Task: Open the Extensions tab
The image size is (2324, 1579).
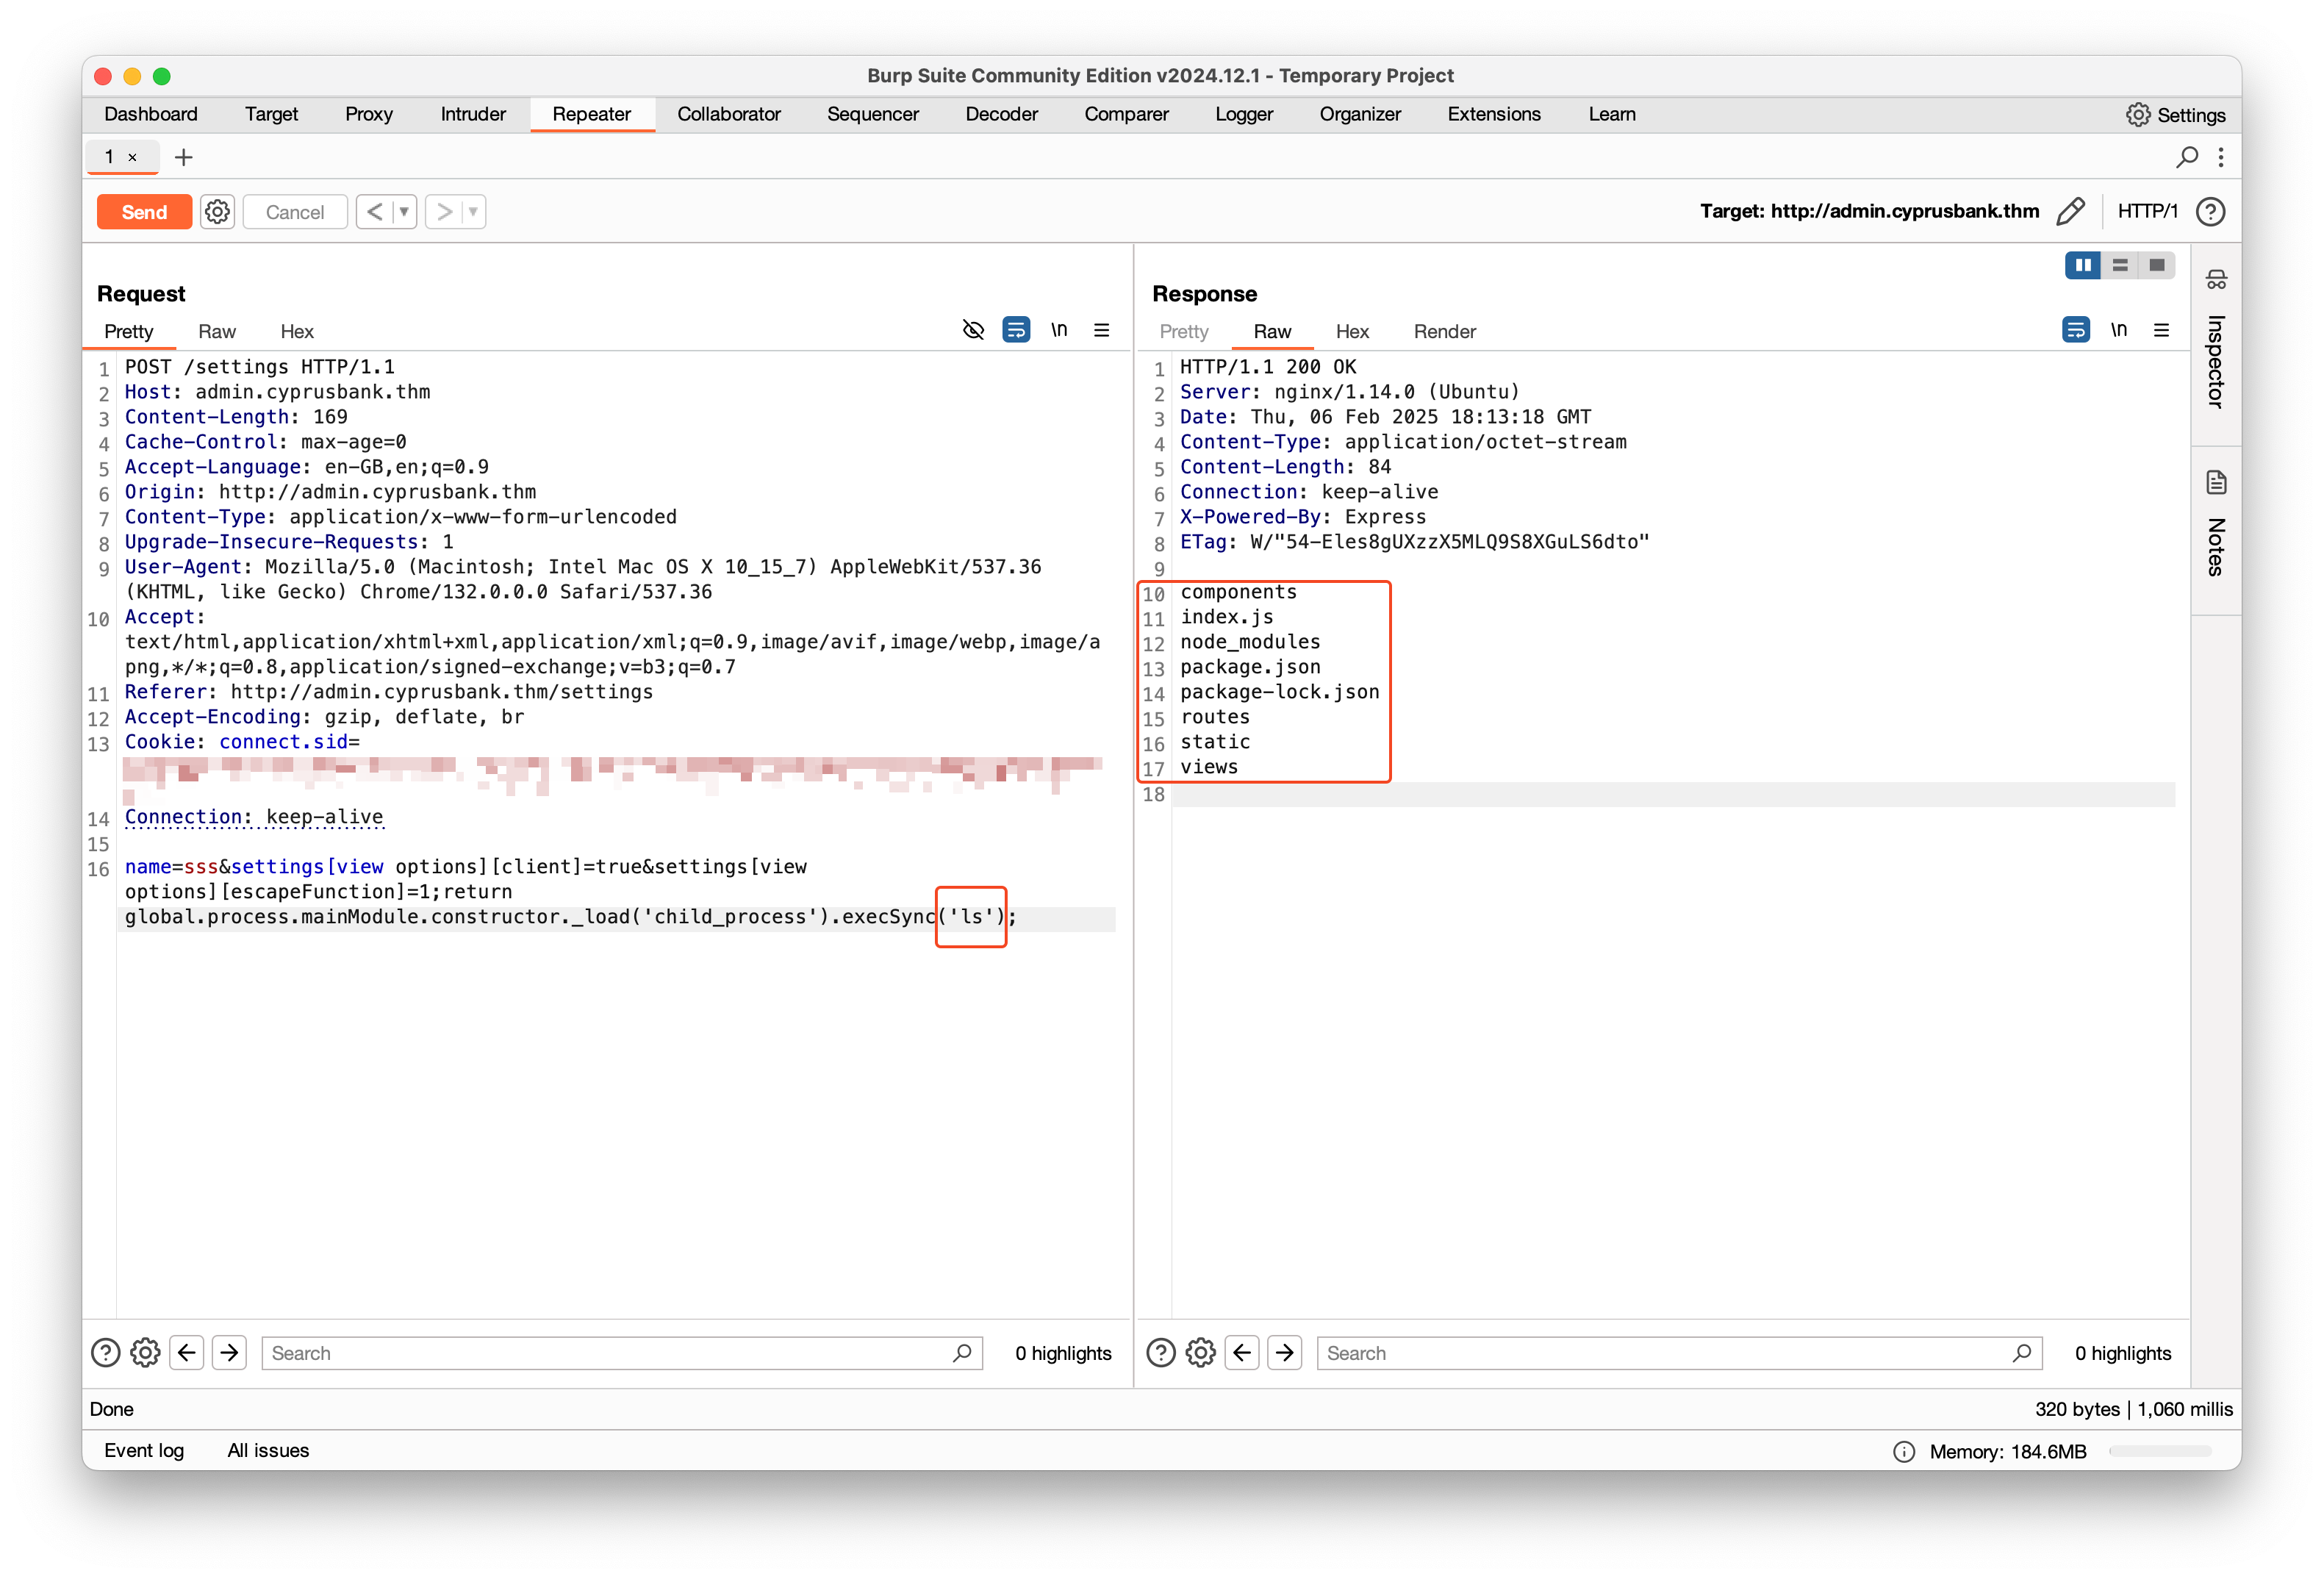Action: [x=1494, y=114]
